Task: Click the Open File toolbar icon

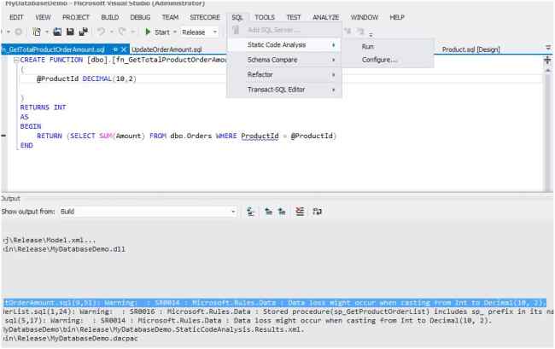Action: point(57,32)
